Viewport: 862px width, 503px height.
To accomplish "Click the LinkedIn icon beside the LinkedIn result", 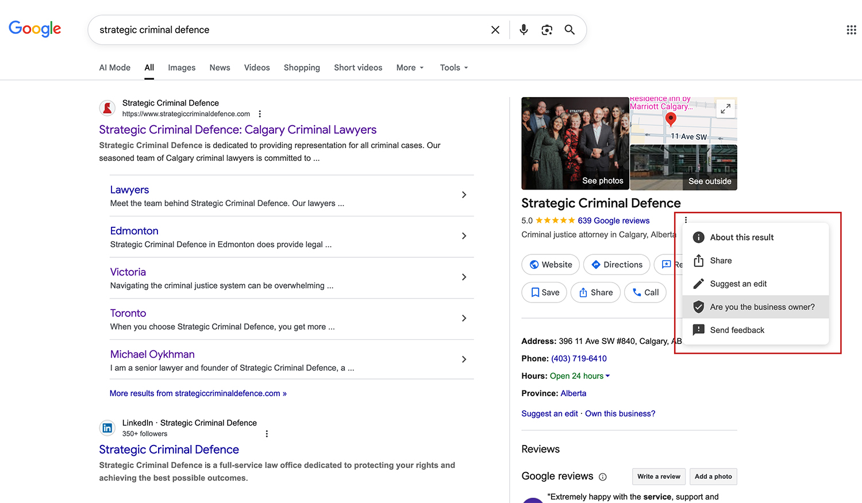I will point(107,428).
